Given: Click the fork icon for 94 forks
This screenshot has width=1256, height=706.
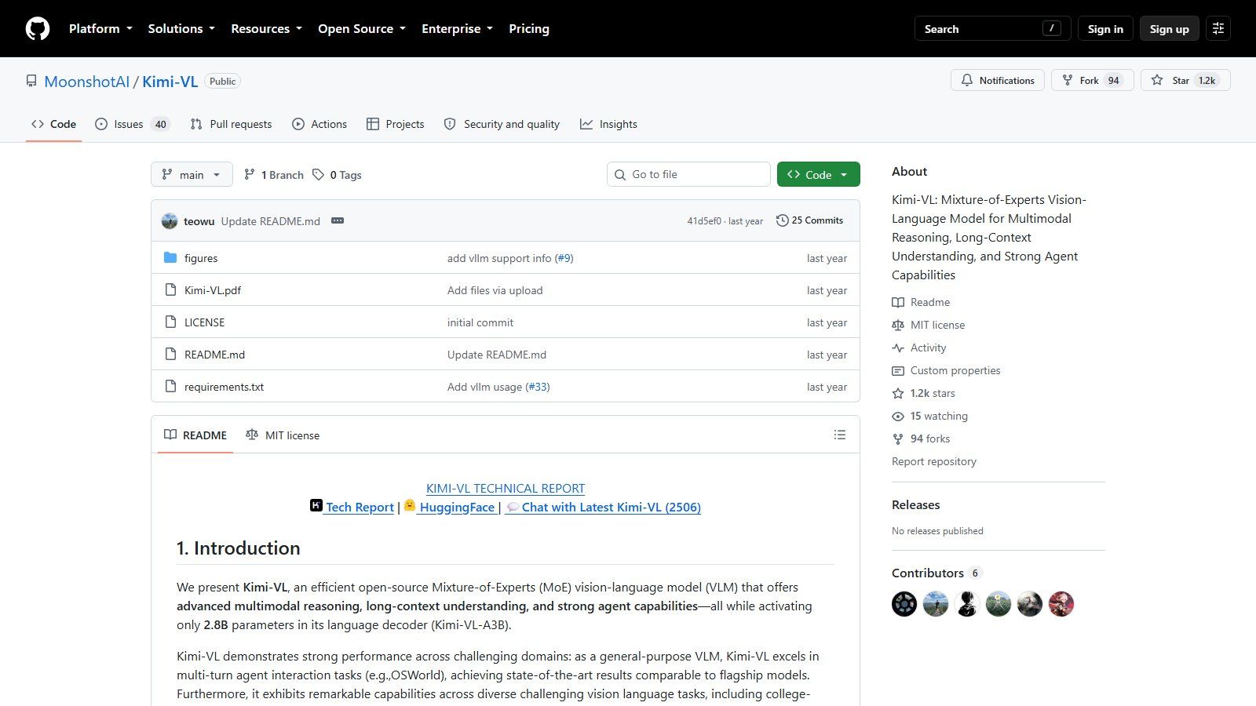Looking at the screenshot, I should pos(898,439).
